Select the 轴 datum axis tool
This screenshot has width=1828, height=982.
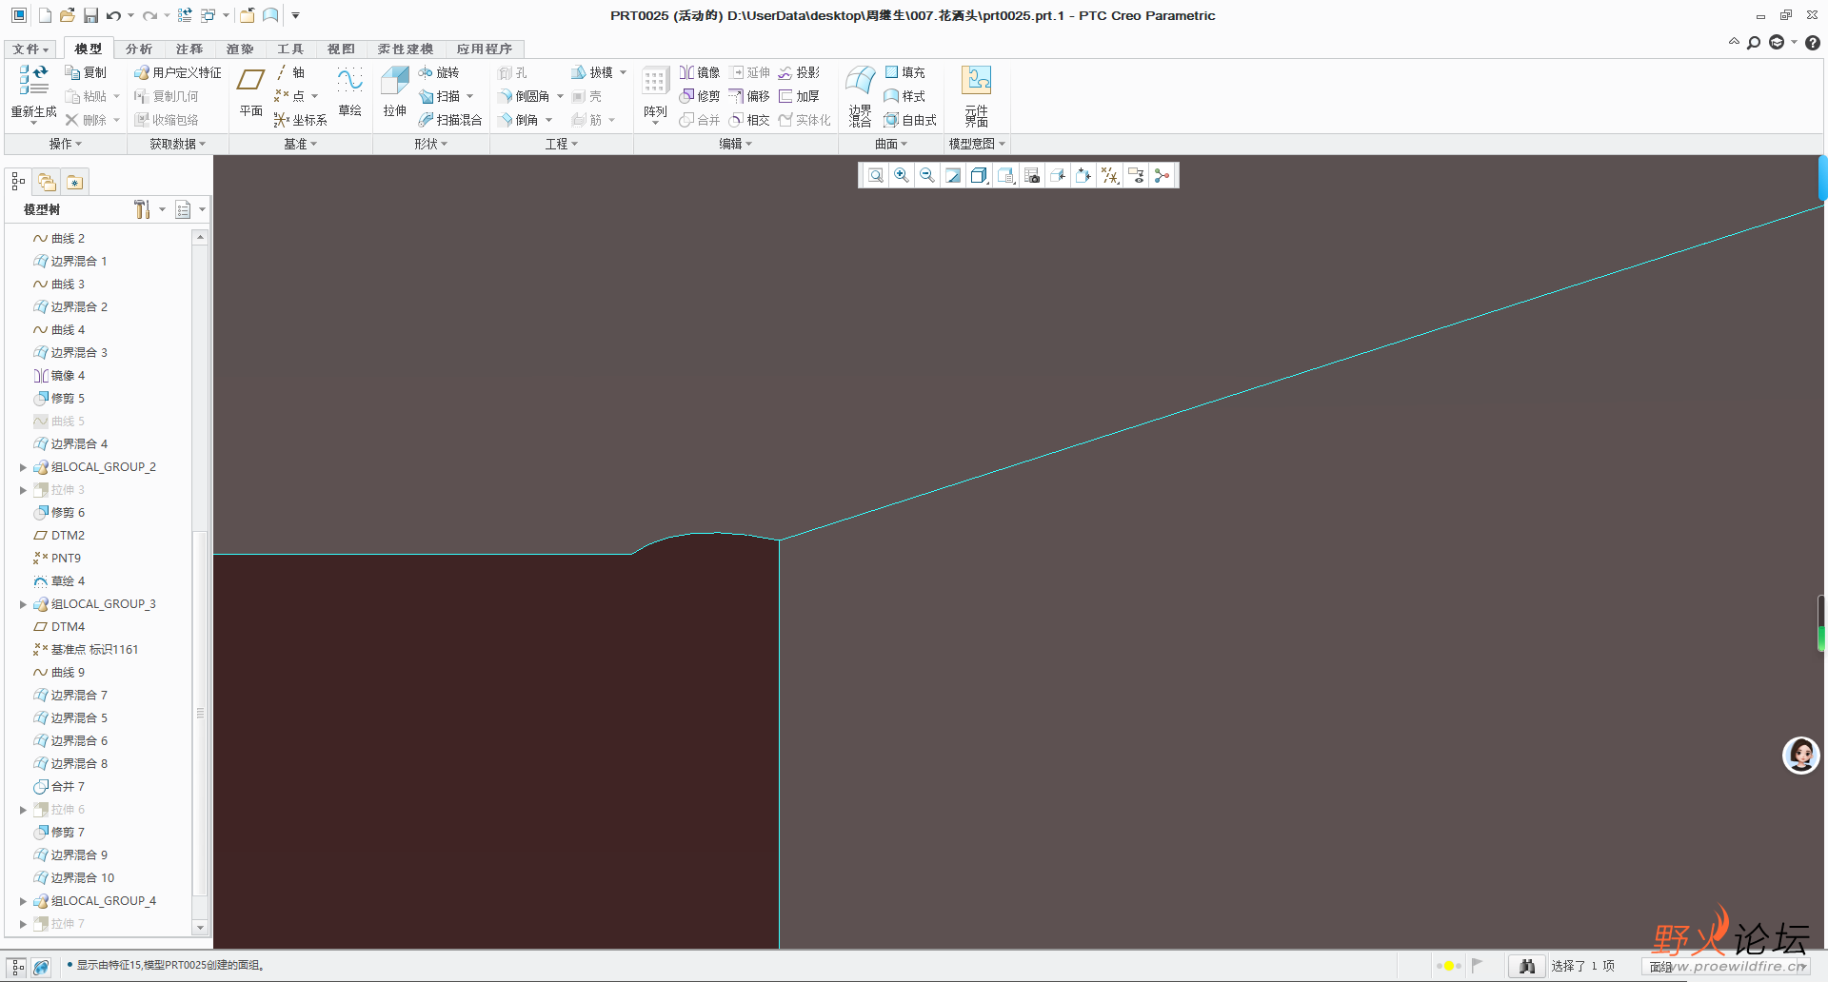[x=290, y=72]
